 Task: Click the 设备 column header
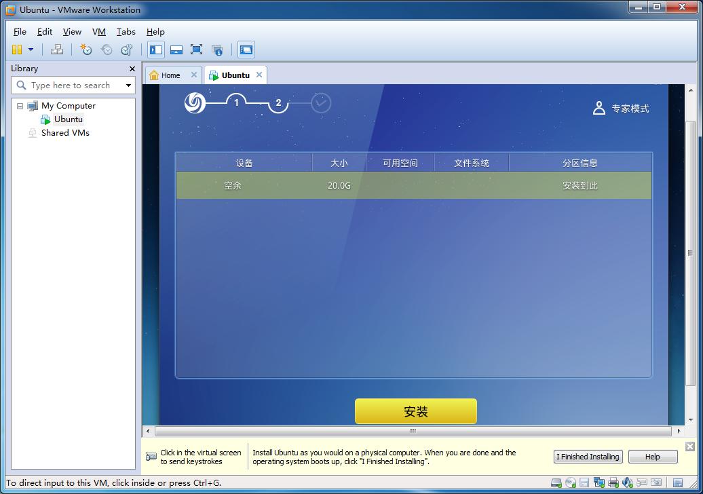(x=244, y=163)
